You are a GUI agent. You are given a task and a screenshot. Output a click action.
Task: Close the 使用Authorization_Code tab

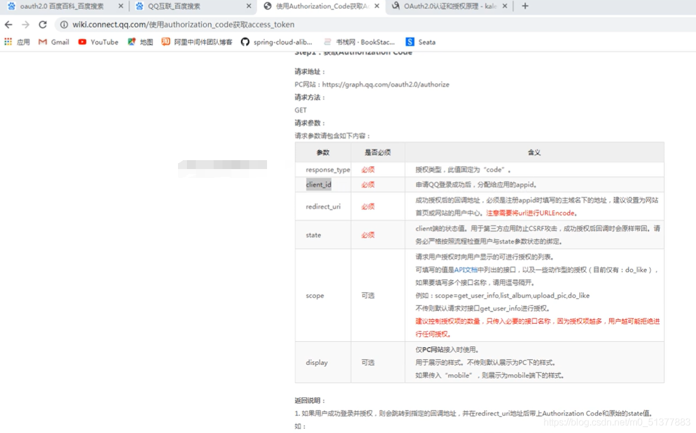(x=377, y=6)
